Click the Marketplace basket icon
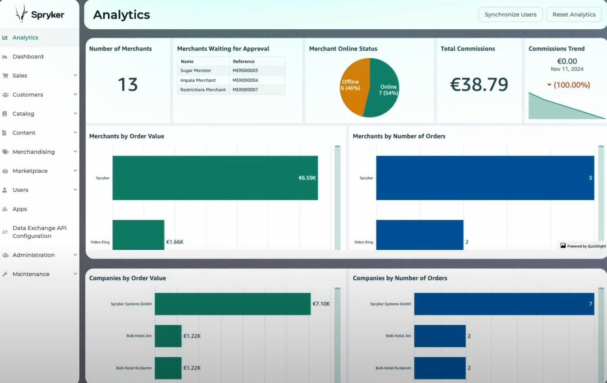Image resolution: width=607 pixels, height=383 pixels. pos(5,171)
